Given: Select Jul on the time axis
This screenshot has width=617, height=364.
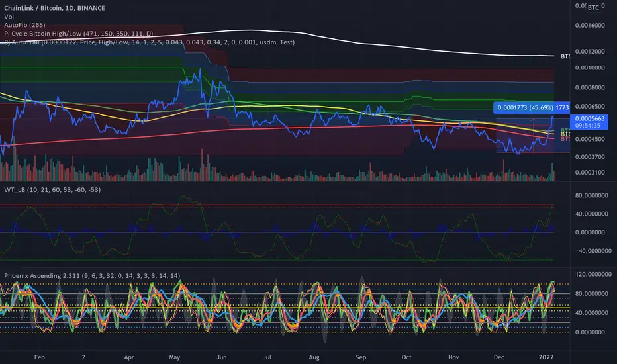Looking at the screenshot, I should pos(267,357).
